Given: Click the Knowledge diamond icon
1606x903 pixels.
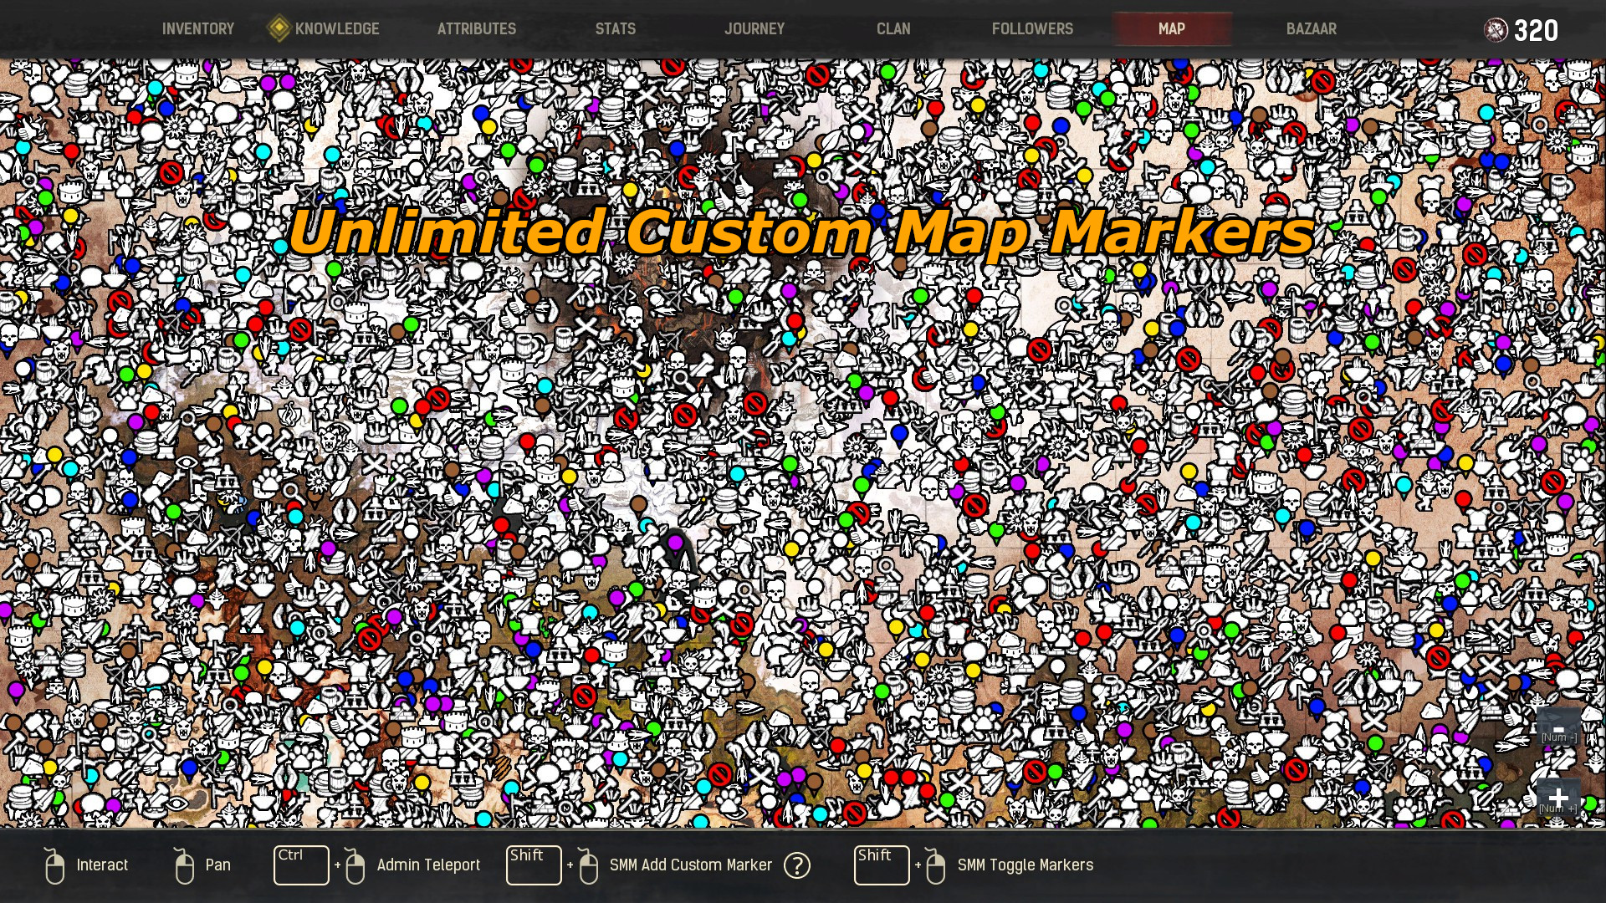Looking at the screenshot, I should click(x=279, y=28).
